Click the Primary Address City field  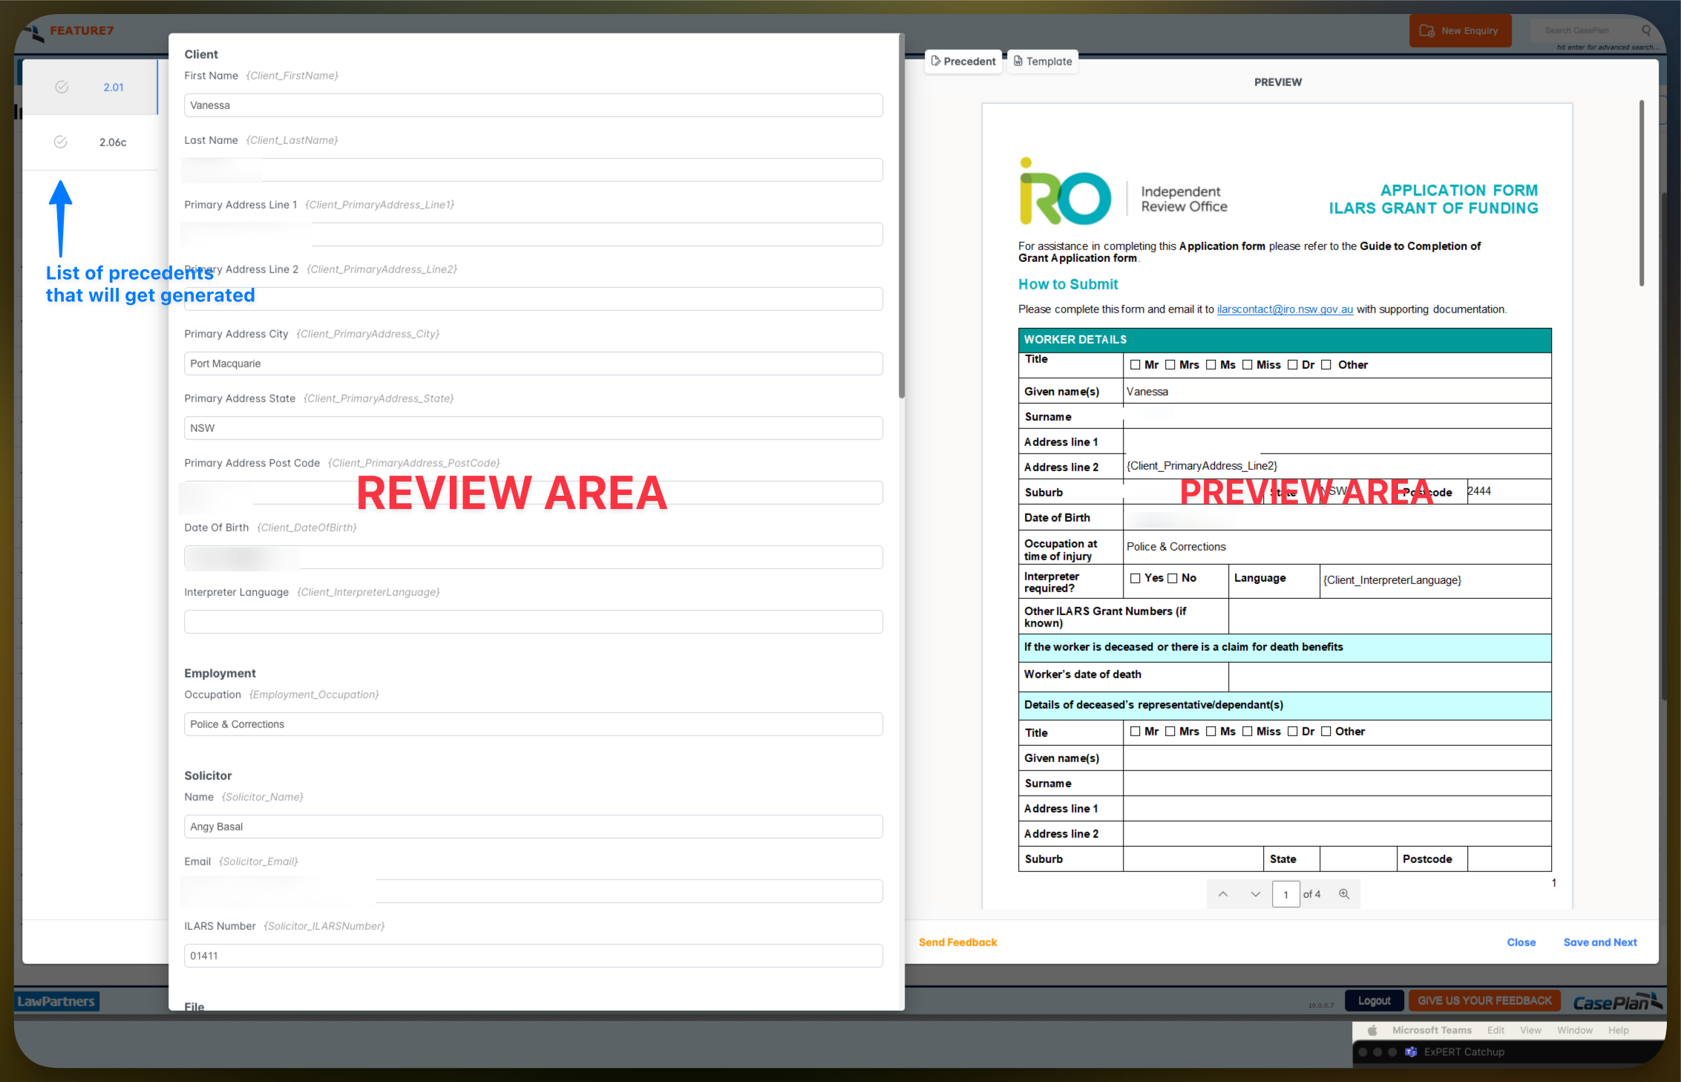point(534,364)
